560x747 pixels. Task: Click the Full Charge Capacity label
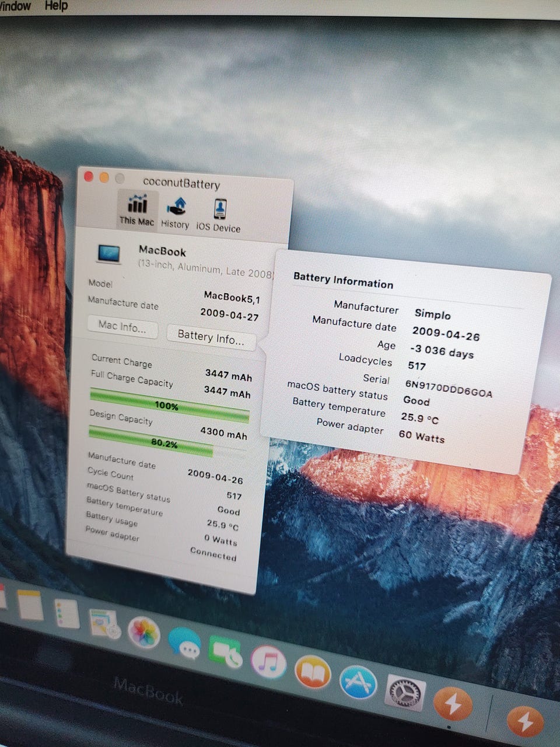pyautogui.click(x=132, y=378)
